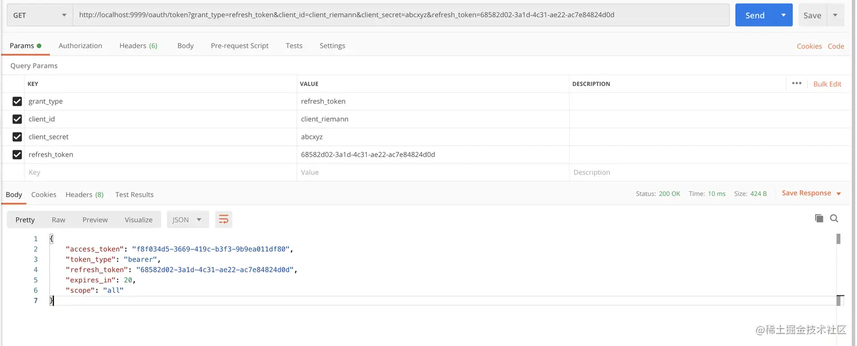Viewport: 857px width, 346px height.
Task: Expand the Save button arrow options
Action: pyautogui.click(x=835, y=15)
